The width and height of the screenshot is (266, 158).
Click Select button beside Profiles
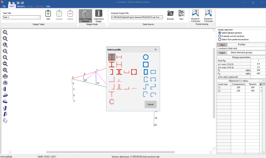222,45
